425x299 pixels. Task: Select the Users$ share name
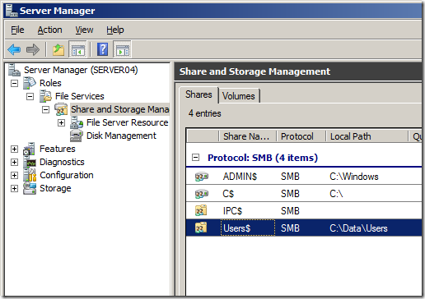click(x=236, y=228)
